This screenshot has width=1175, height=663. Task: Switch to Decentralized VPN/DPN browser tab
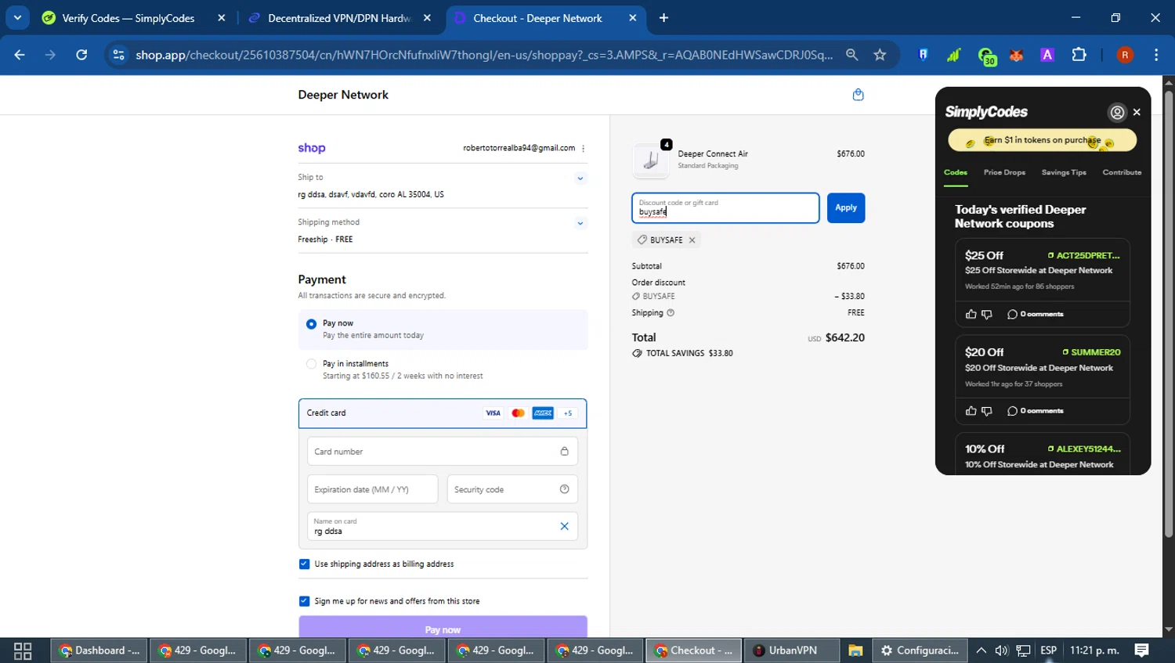click(338, 18)
